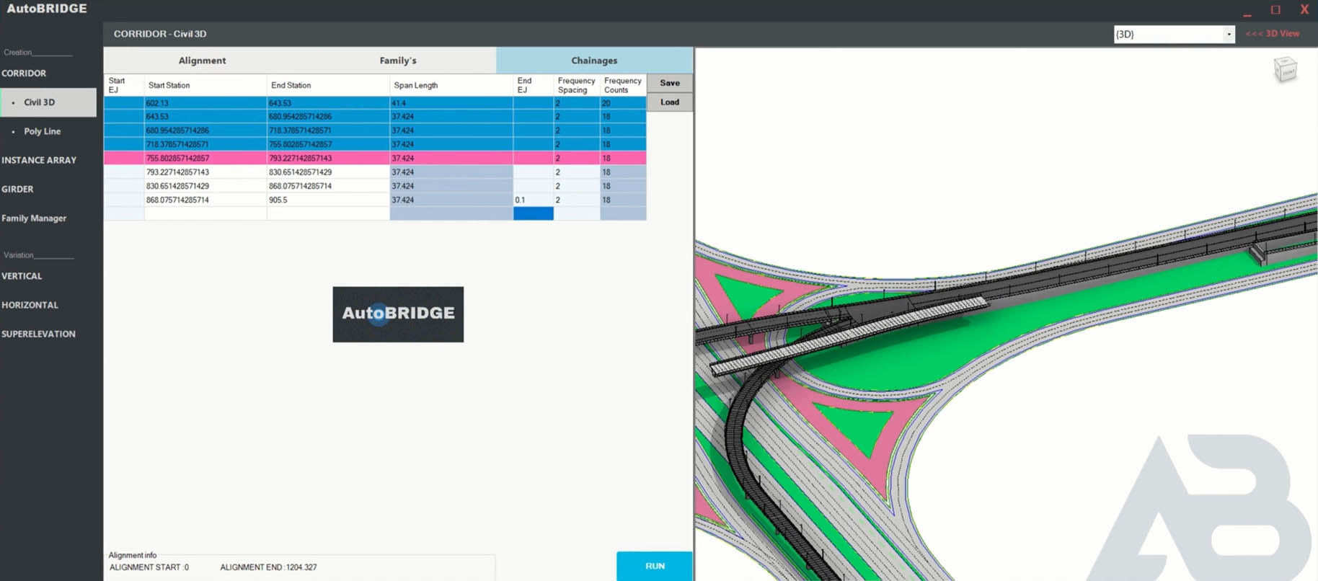Click the End Station column header
1318x581 pixels.
tap(328, 85)
